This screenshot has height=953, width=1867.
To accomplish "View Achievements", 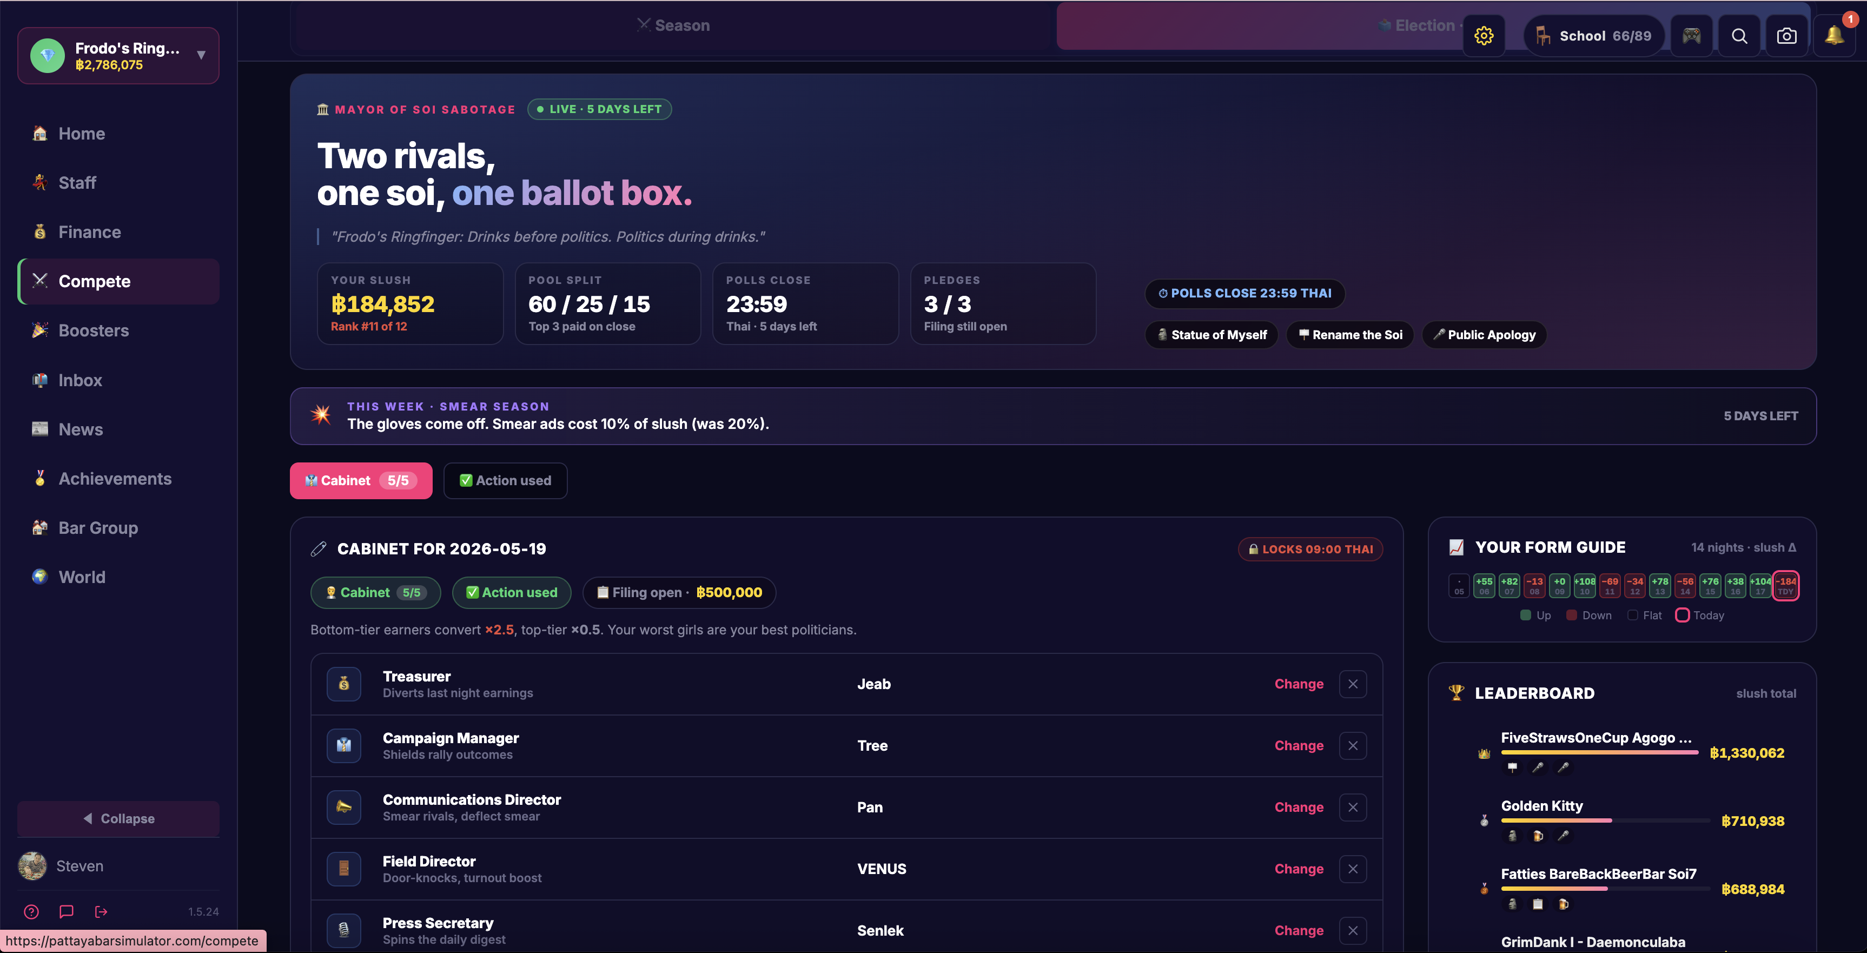I will click(118, 478).
